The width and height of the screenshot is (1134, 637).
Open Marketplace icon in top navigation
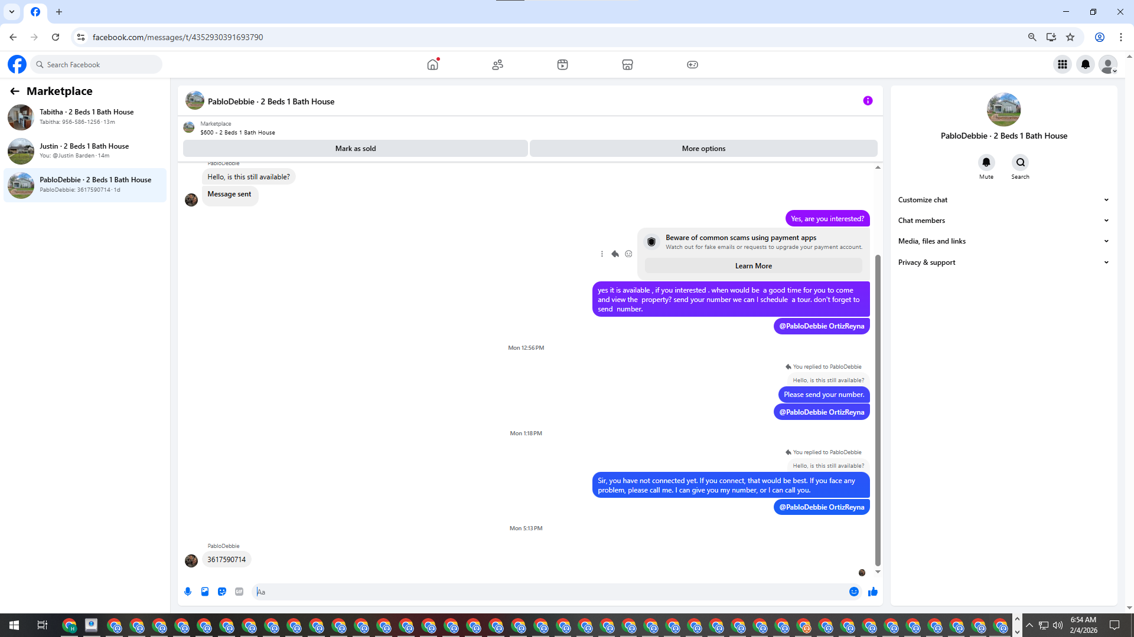pos(627,64)
